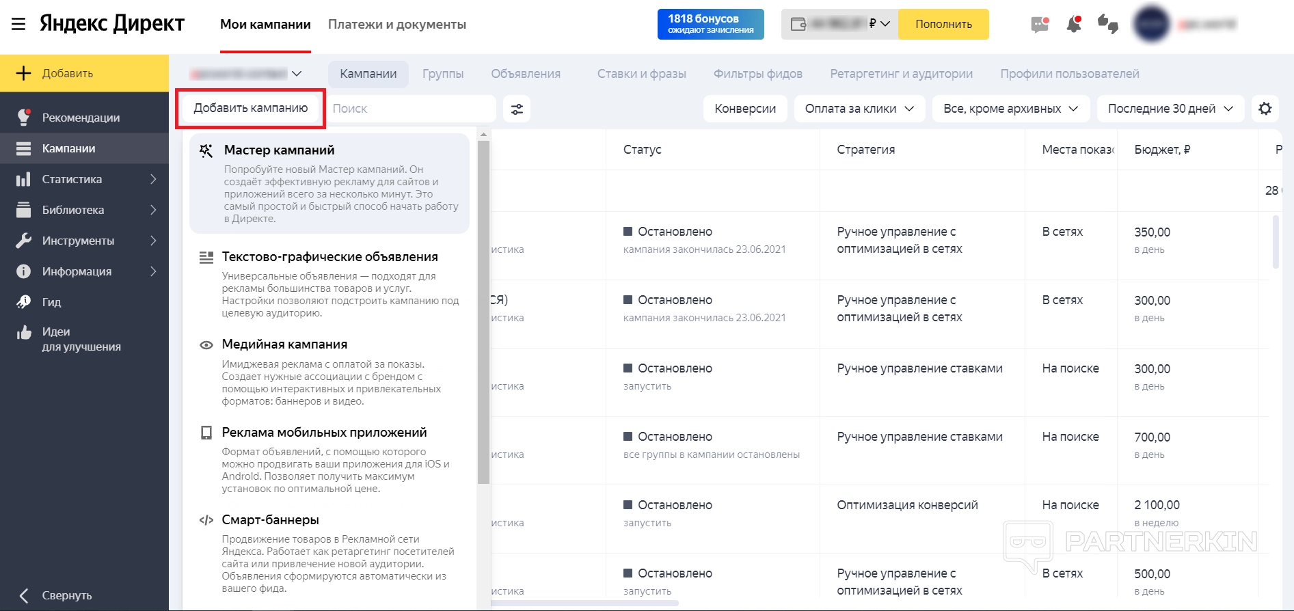Choose Текстово-графические объявления option

(x=329, y=284)
